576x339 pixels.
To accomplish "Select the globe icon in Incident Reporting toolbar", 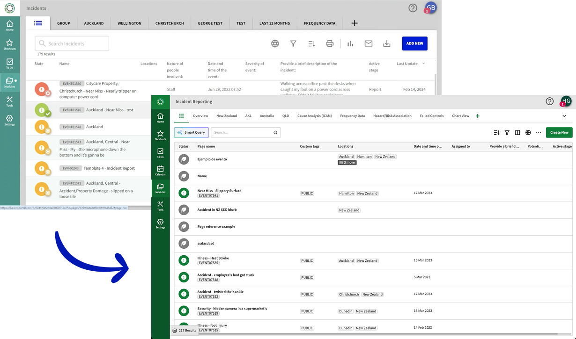I will click(x=528, y=132).
